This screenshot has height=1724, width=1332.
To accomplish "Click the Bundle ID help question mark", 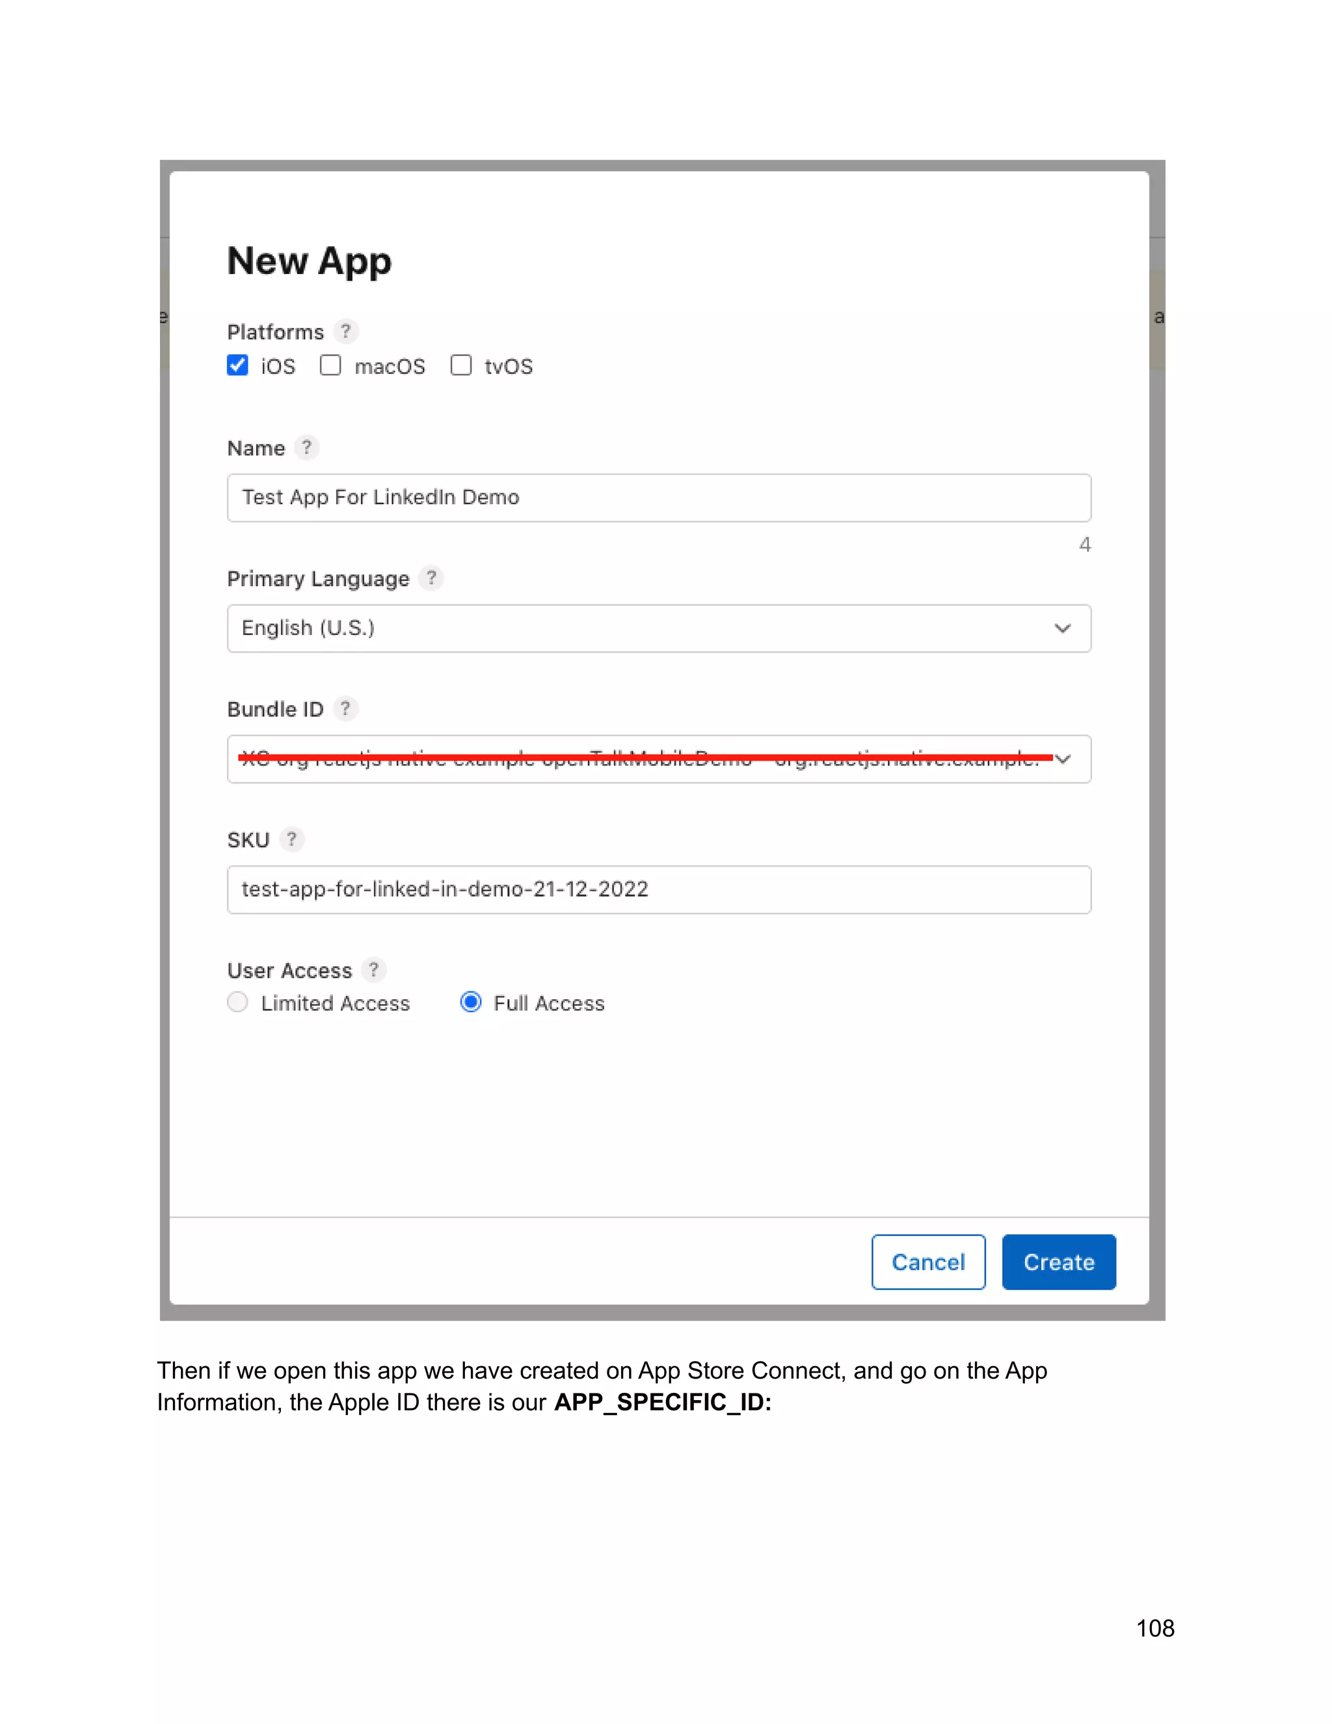I will [345, 708].
